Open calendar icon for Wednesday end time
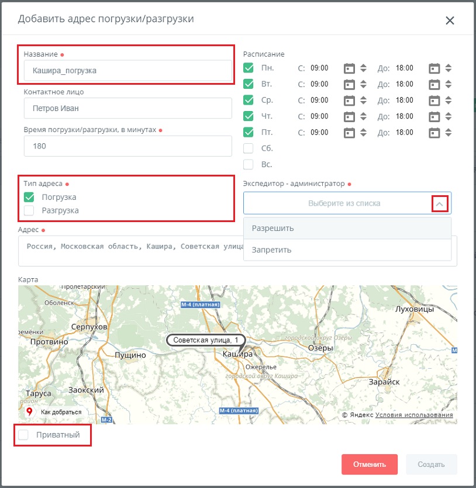 [434, 101]
